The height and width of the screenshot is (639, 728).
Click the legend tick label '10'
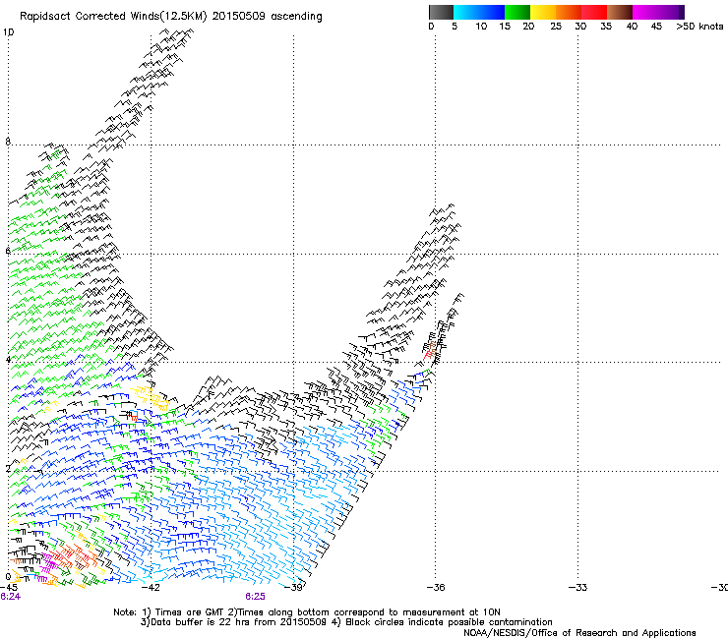(x=481, y=27)
